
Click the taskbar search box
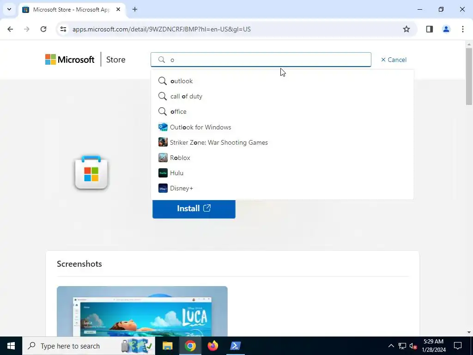click(88, 346)
